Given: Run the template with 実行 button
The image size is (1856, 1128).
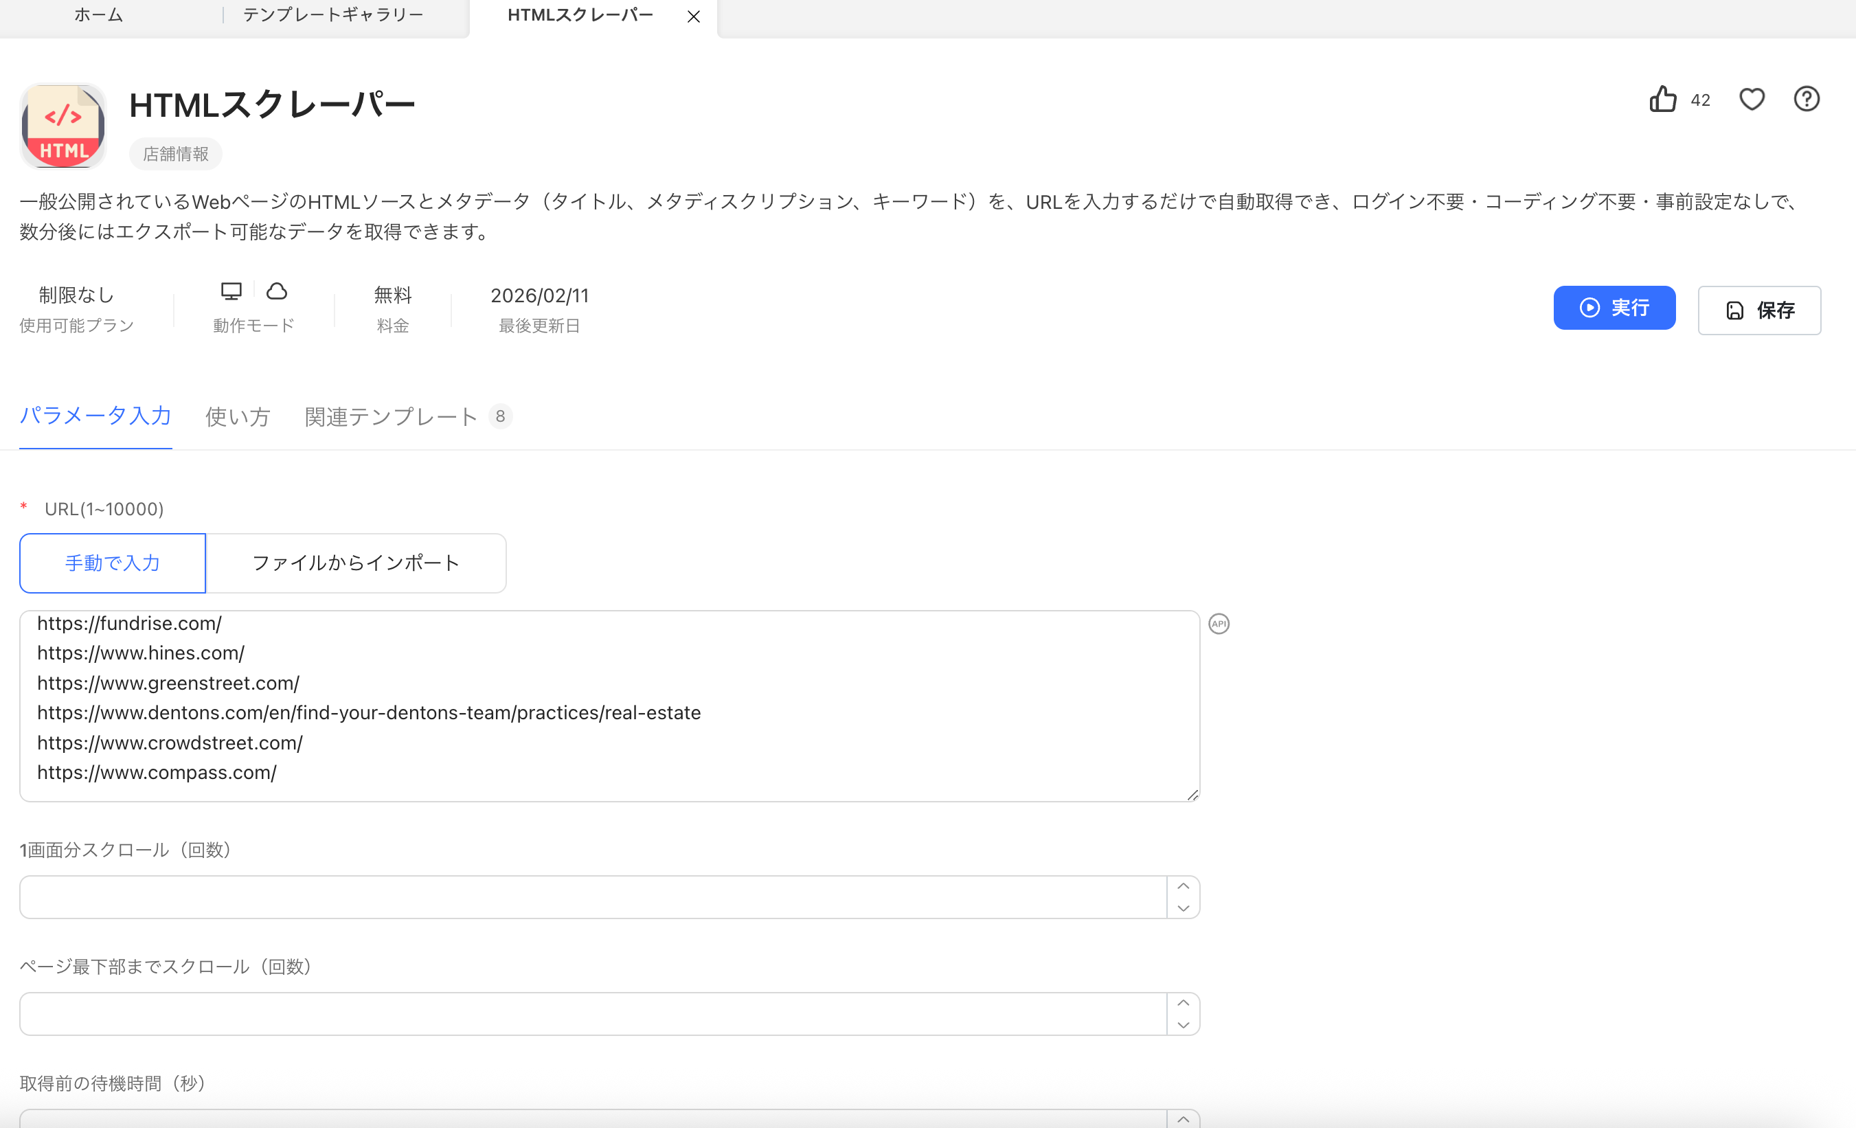Looking at the screenshot, I should 1614,308.
